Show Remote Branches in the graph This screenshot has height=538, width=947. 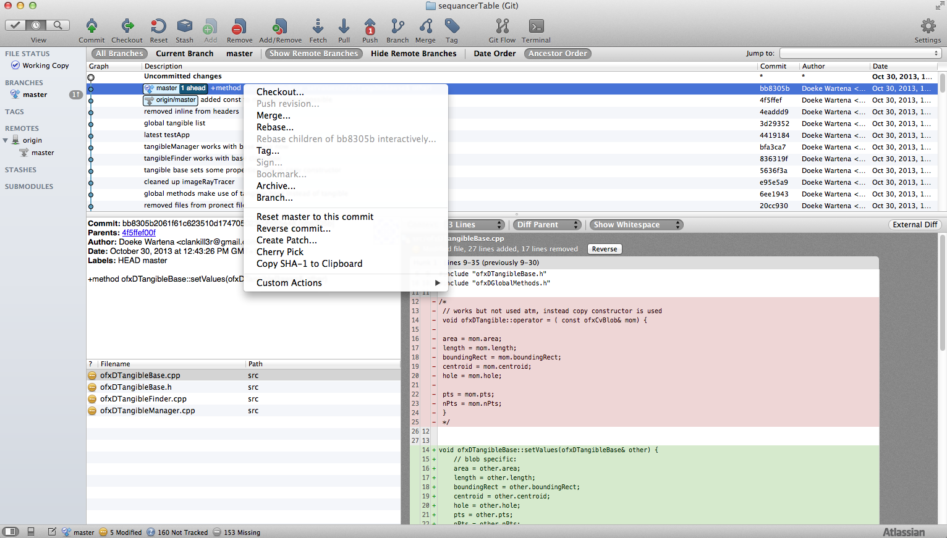[x=313, y=53]
